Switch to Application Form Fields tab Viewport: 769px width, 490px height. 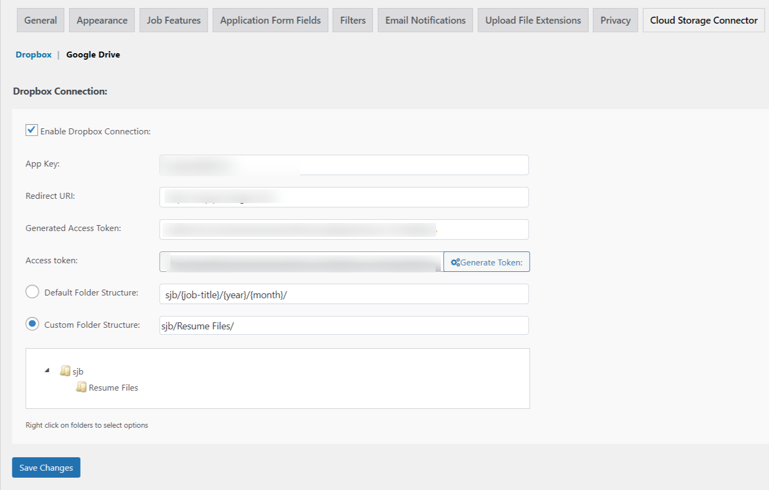pos(270,20)
